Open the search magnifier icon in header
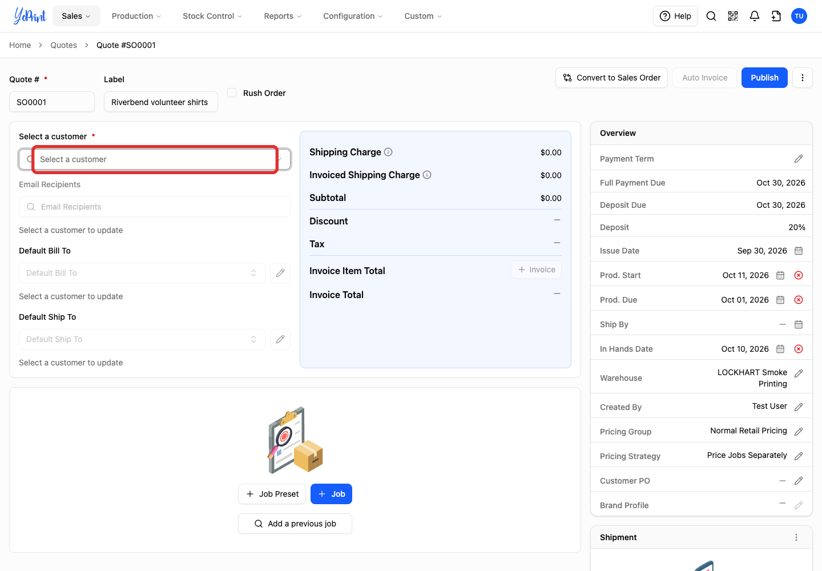 (711, 16)
